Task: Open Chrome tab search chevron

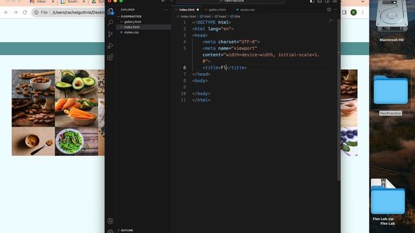Action: click(x=363, y=1)
